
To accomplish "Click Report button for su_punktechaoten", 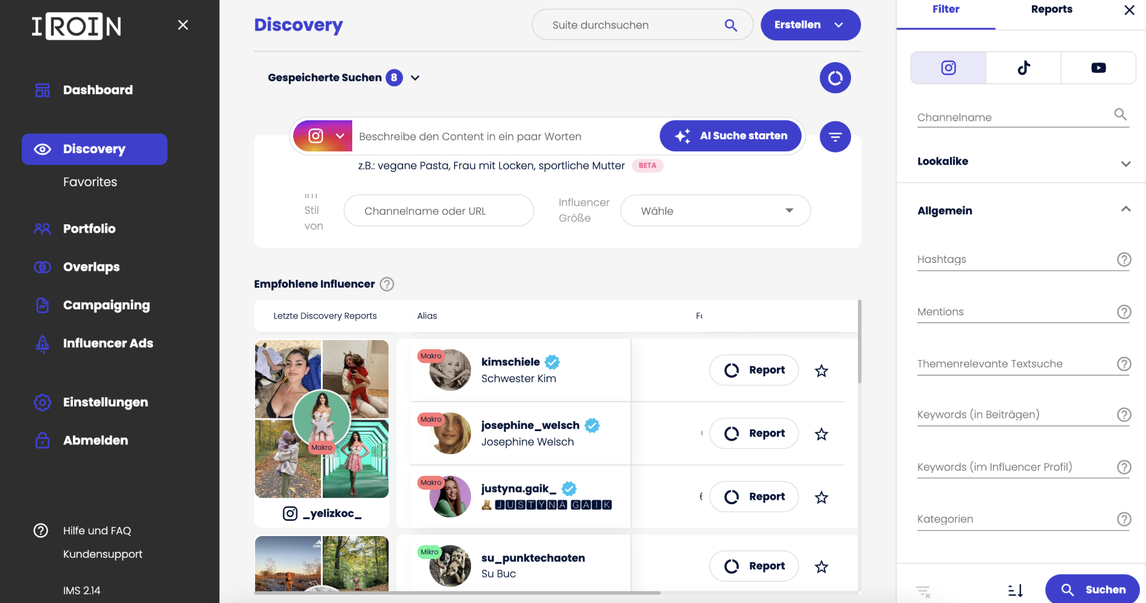I will 754,566.
